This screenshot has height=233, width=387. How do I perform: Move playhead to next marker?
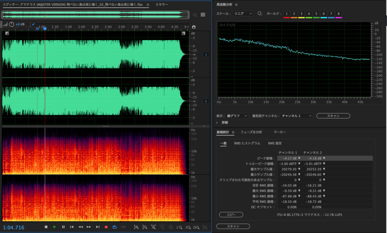click(98, 227)
